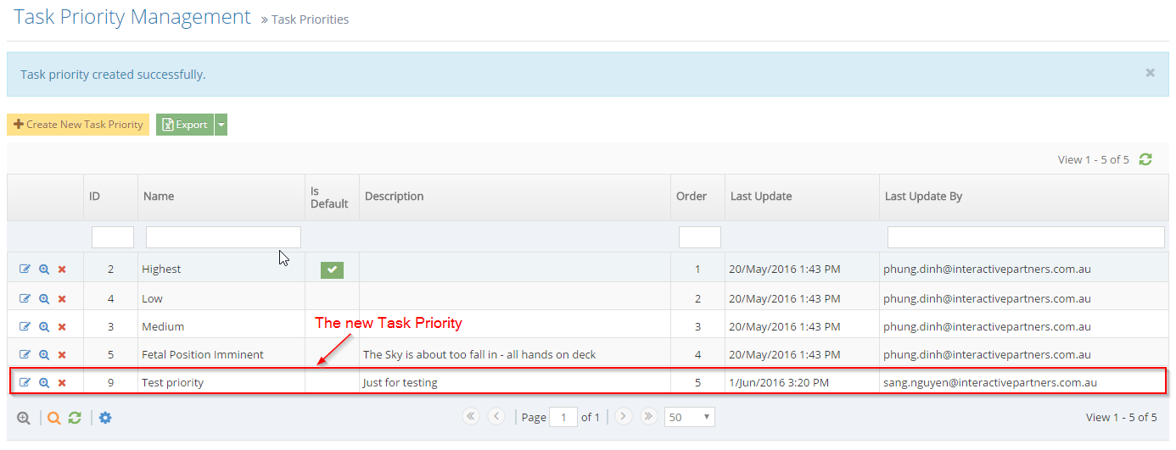Click Create New Task Priority button
Viewport: 1176px width, 450px height.
pyautogui.click(x=78, y=125)
